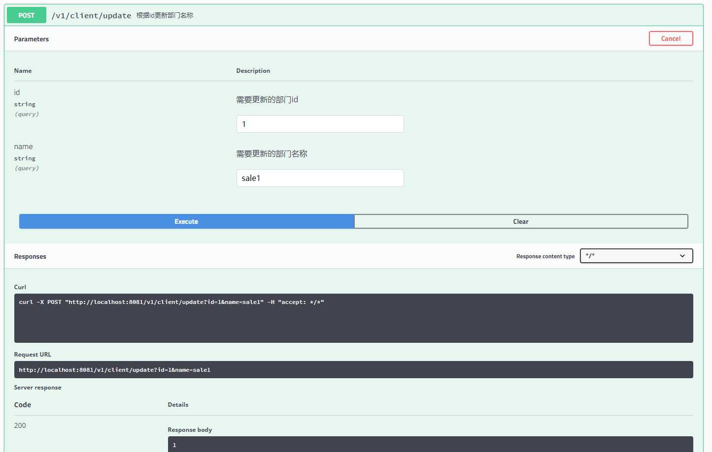Viewport: 712px width, 452px height.
Task: Click the id parameter input field
Action: point(320,124)
